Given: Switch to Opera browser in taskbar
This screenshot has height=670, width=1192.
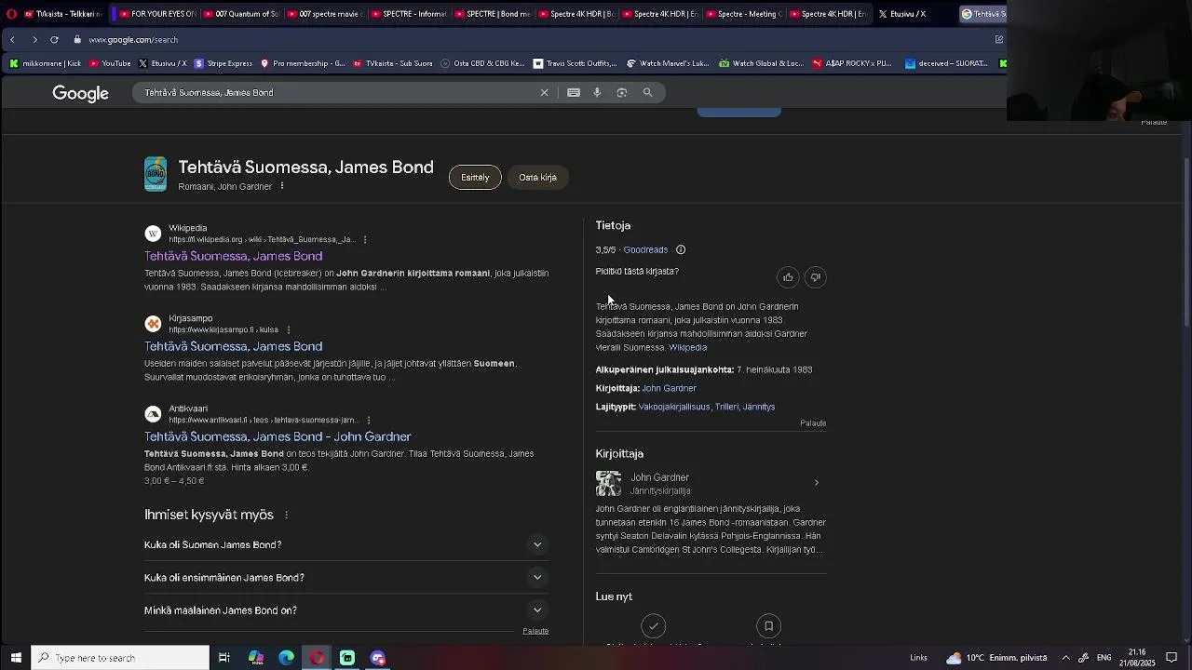Looking at the screenshot, I should 318,658.
